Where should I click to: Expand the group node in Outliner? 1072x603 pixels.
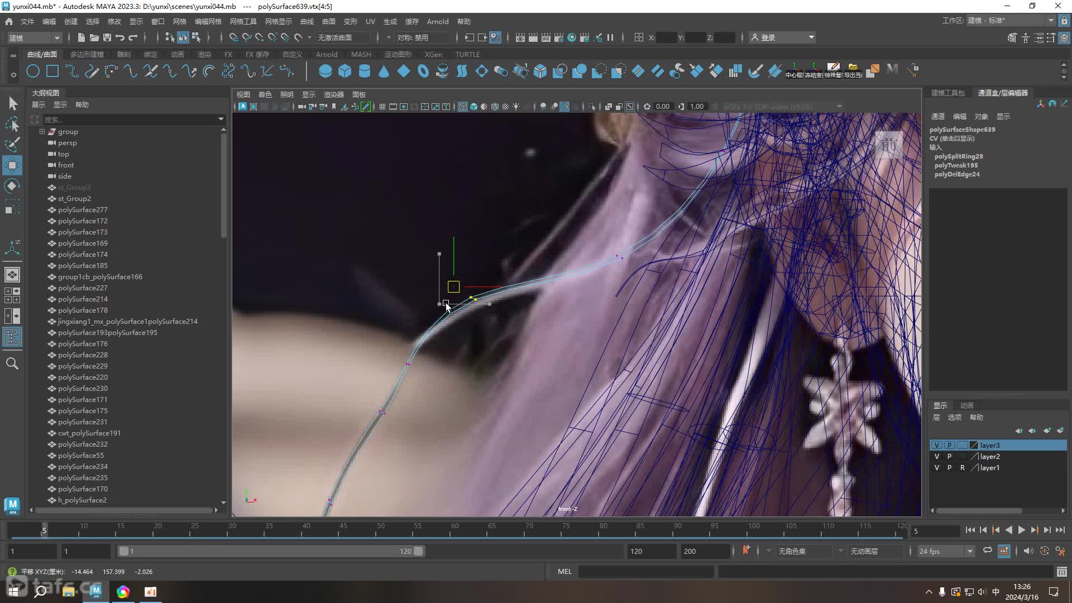click(x=42, y=132)
